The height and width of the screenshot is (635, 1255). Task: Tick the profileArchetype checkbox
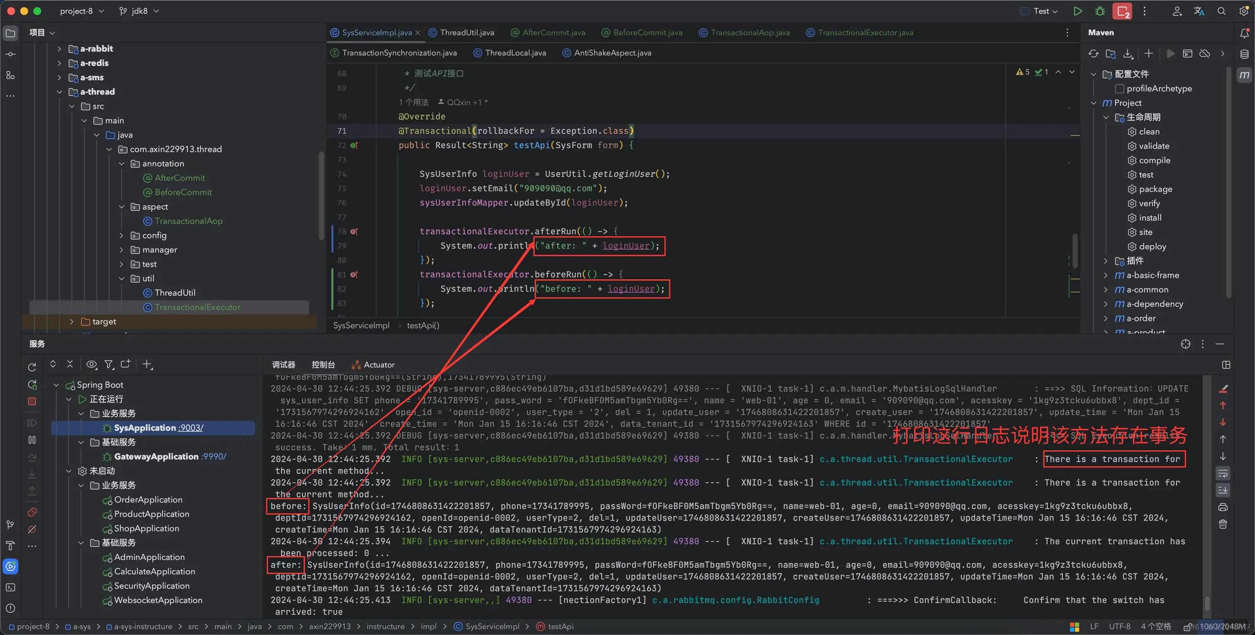[x=1120, y=89]
